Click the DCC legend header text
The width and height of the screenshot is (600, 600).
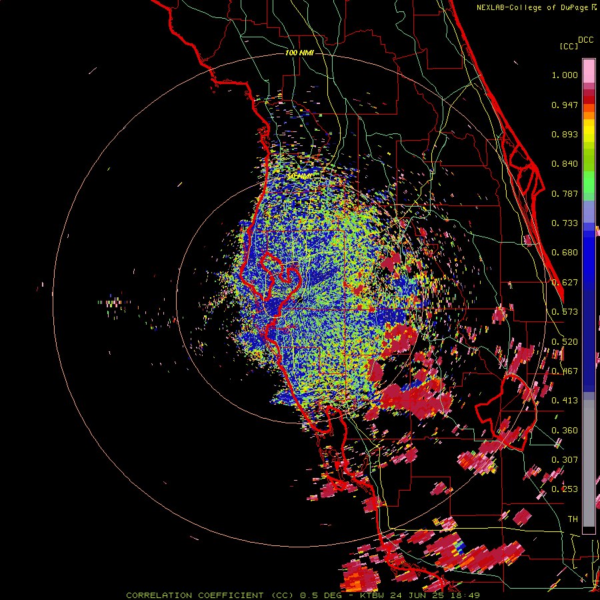click(586, 40)
